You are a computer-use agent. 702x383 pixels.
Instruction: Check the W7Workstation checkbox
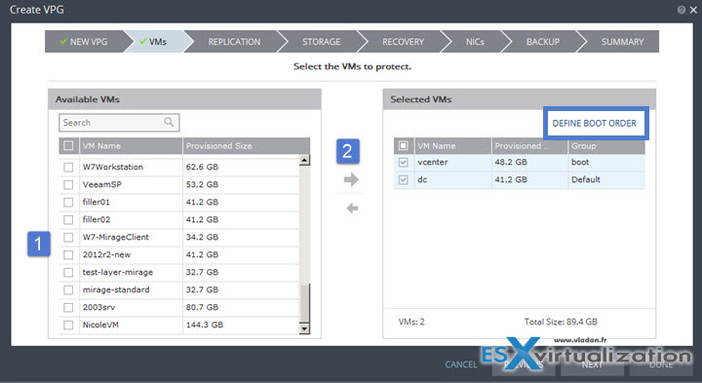coord(68,167)
